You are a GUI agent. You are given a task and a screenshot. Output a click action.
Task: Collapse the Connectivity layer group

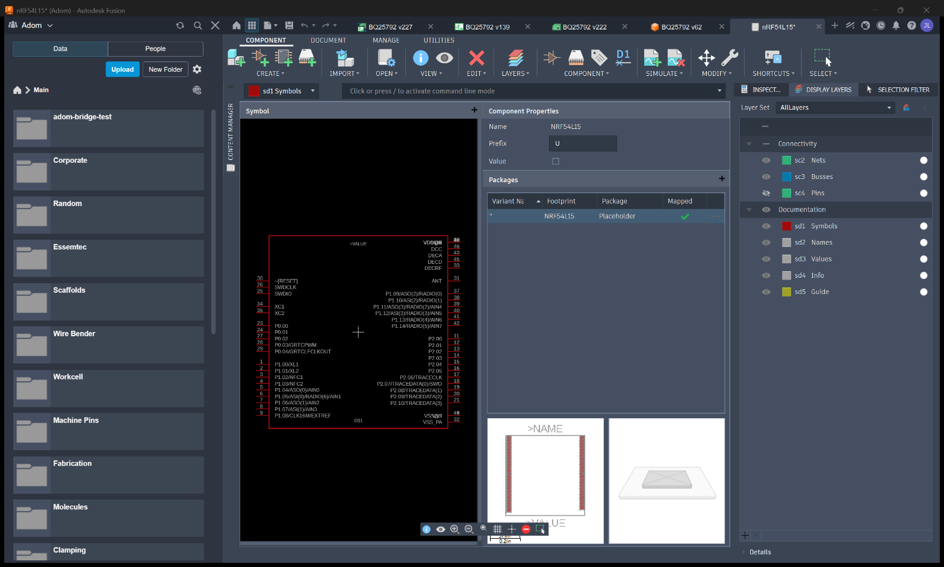(x=749, y=144)
